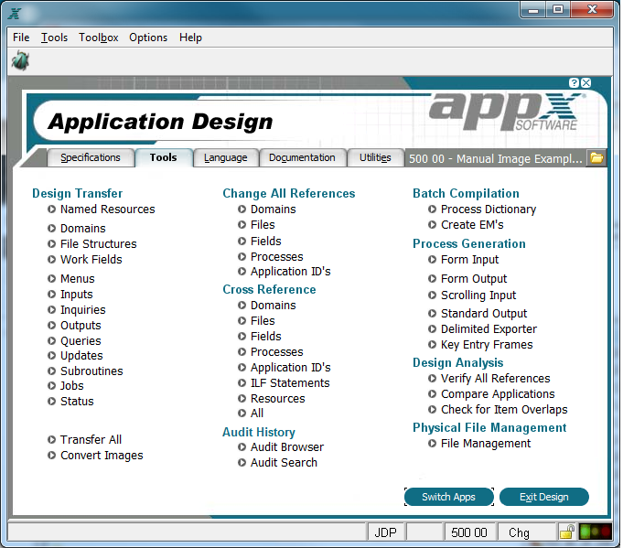Open Verify All References link
Viewport: 623px width, 548px height.
(496, 379)
